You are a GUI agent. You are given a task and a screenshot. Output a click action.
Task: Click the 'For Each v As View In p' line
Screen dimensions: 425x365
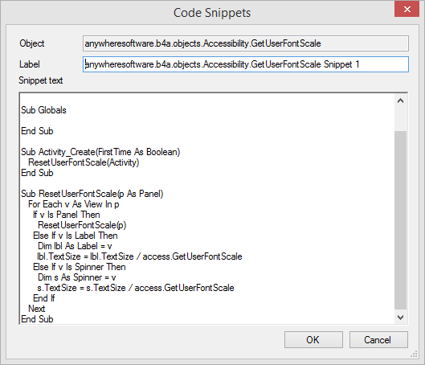pyautogui.click(x=74, y=204)
